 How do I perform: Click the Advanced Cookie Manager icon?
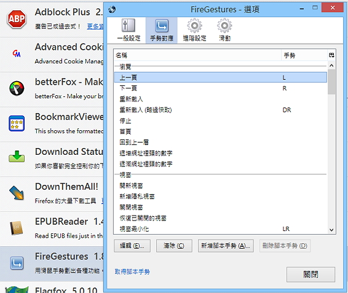click(17, 53)
